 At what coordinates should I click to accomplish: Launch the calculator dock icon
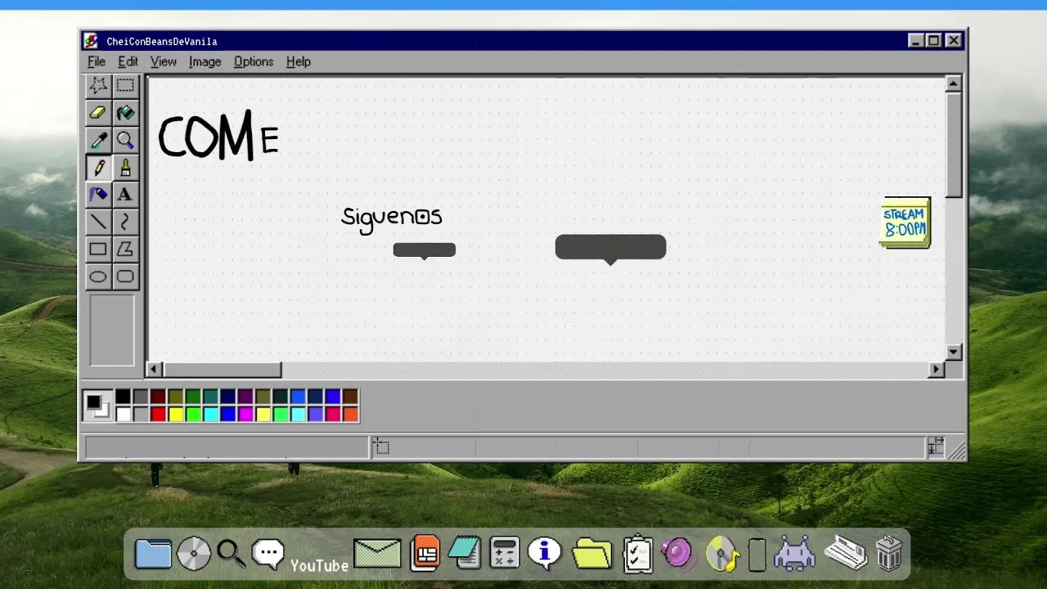coord(505,554)
